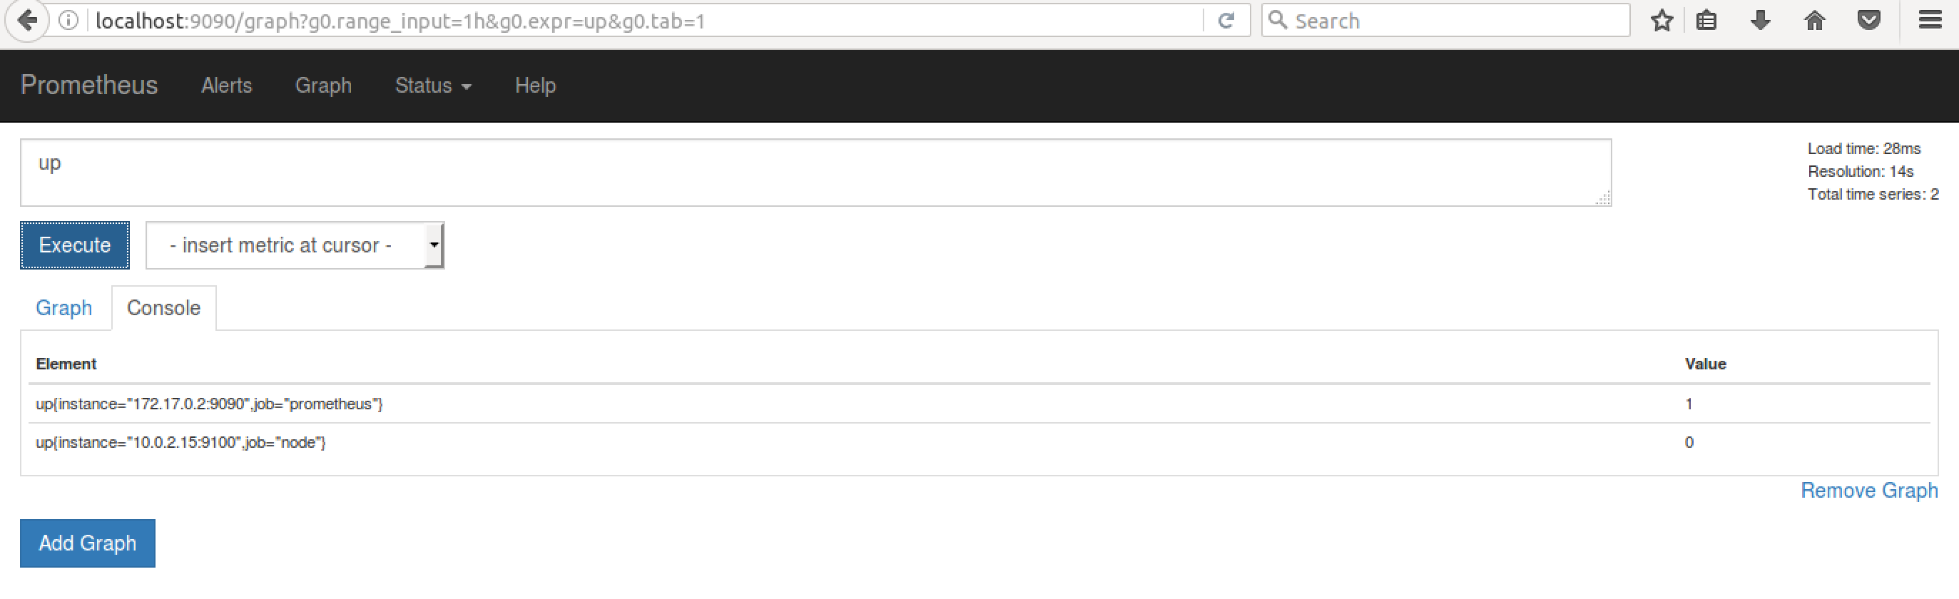Click the browser Search field
This screenshot has height=599, width=1959.
pyautogui.click(x=1445, y=21)
